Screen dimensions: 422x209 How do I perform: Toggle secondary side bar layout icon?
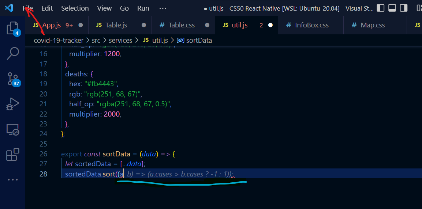404,8
